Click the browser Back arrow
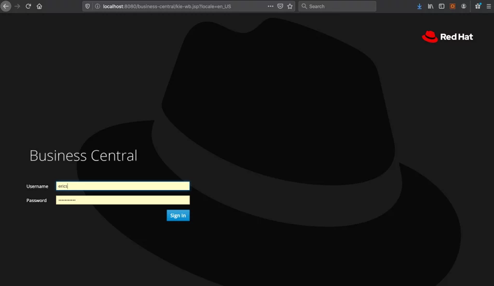Image resolution: width=494 pixels, height=286 pixels. click(6, 6)
